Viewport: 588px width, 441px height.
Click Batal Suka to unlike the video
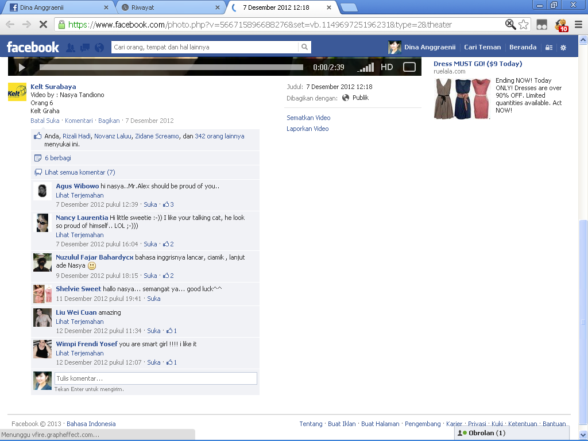(x=45, y=121)
